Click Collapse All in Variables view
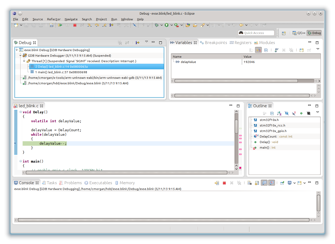The width and height of the screenshot is (335, 244). (266, 50)
